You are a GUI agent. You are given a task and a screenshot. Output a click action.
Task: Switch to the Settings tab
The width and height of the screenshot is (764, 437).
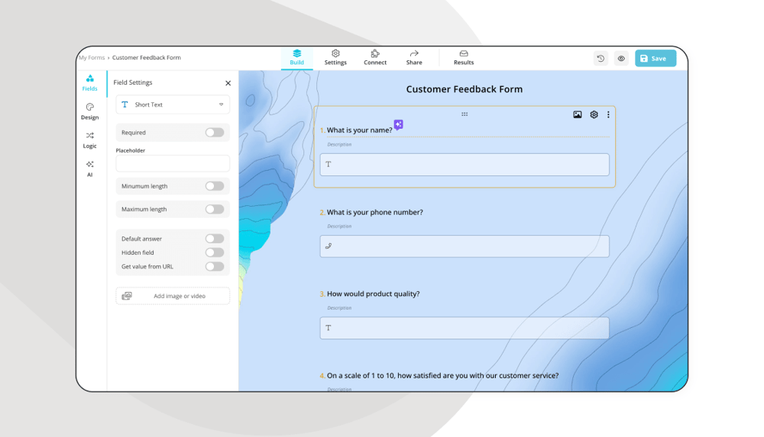(335, 58)
